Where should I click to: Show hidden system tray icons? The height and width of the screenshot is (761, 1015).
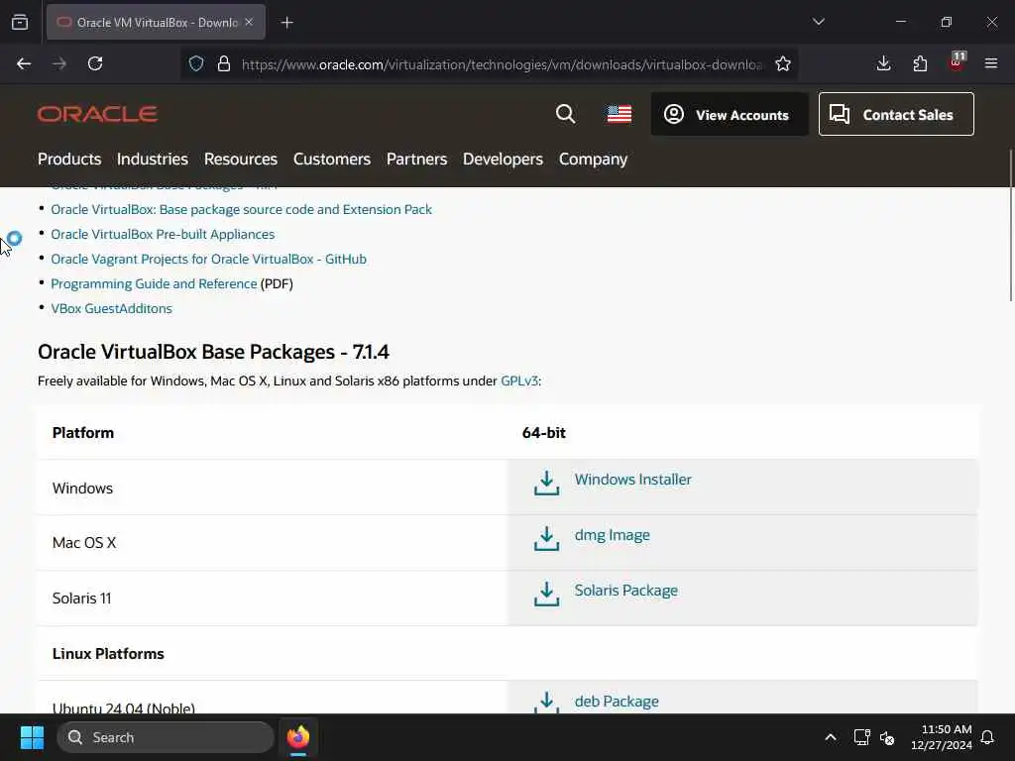[x=831, y=737]
